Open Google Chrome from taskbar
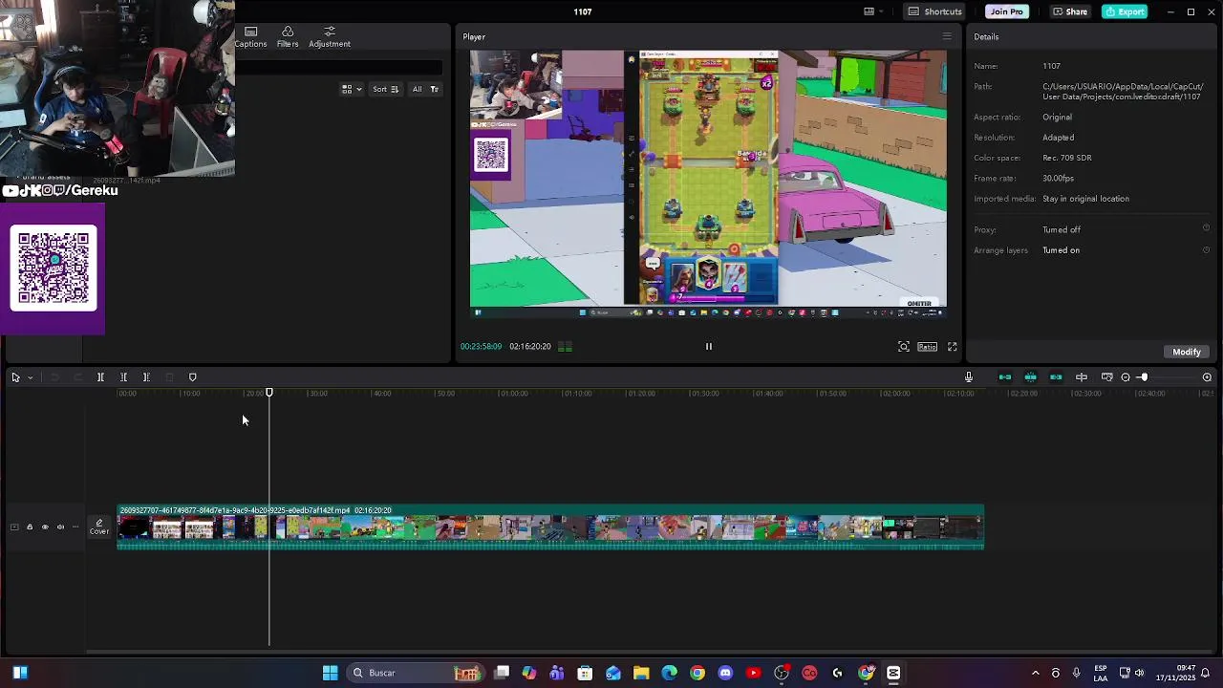This screenshot has height=688, width=1223. [x=697, y=673]
